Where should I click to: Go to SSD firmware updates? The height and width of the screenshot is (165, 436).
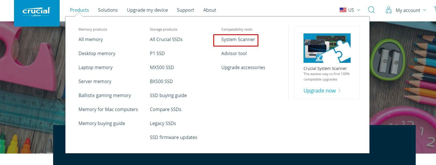coord(173,137)
